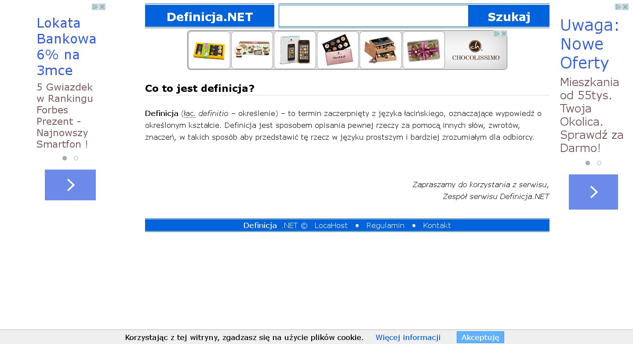Screen dimensions: 633x344
Task: Select the chocolate smartphone product thumbnail
Action: coord(295,50)
